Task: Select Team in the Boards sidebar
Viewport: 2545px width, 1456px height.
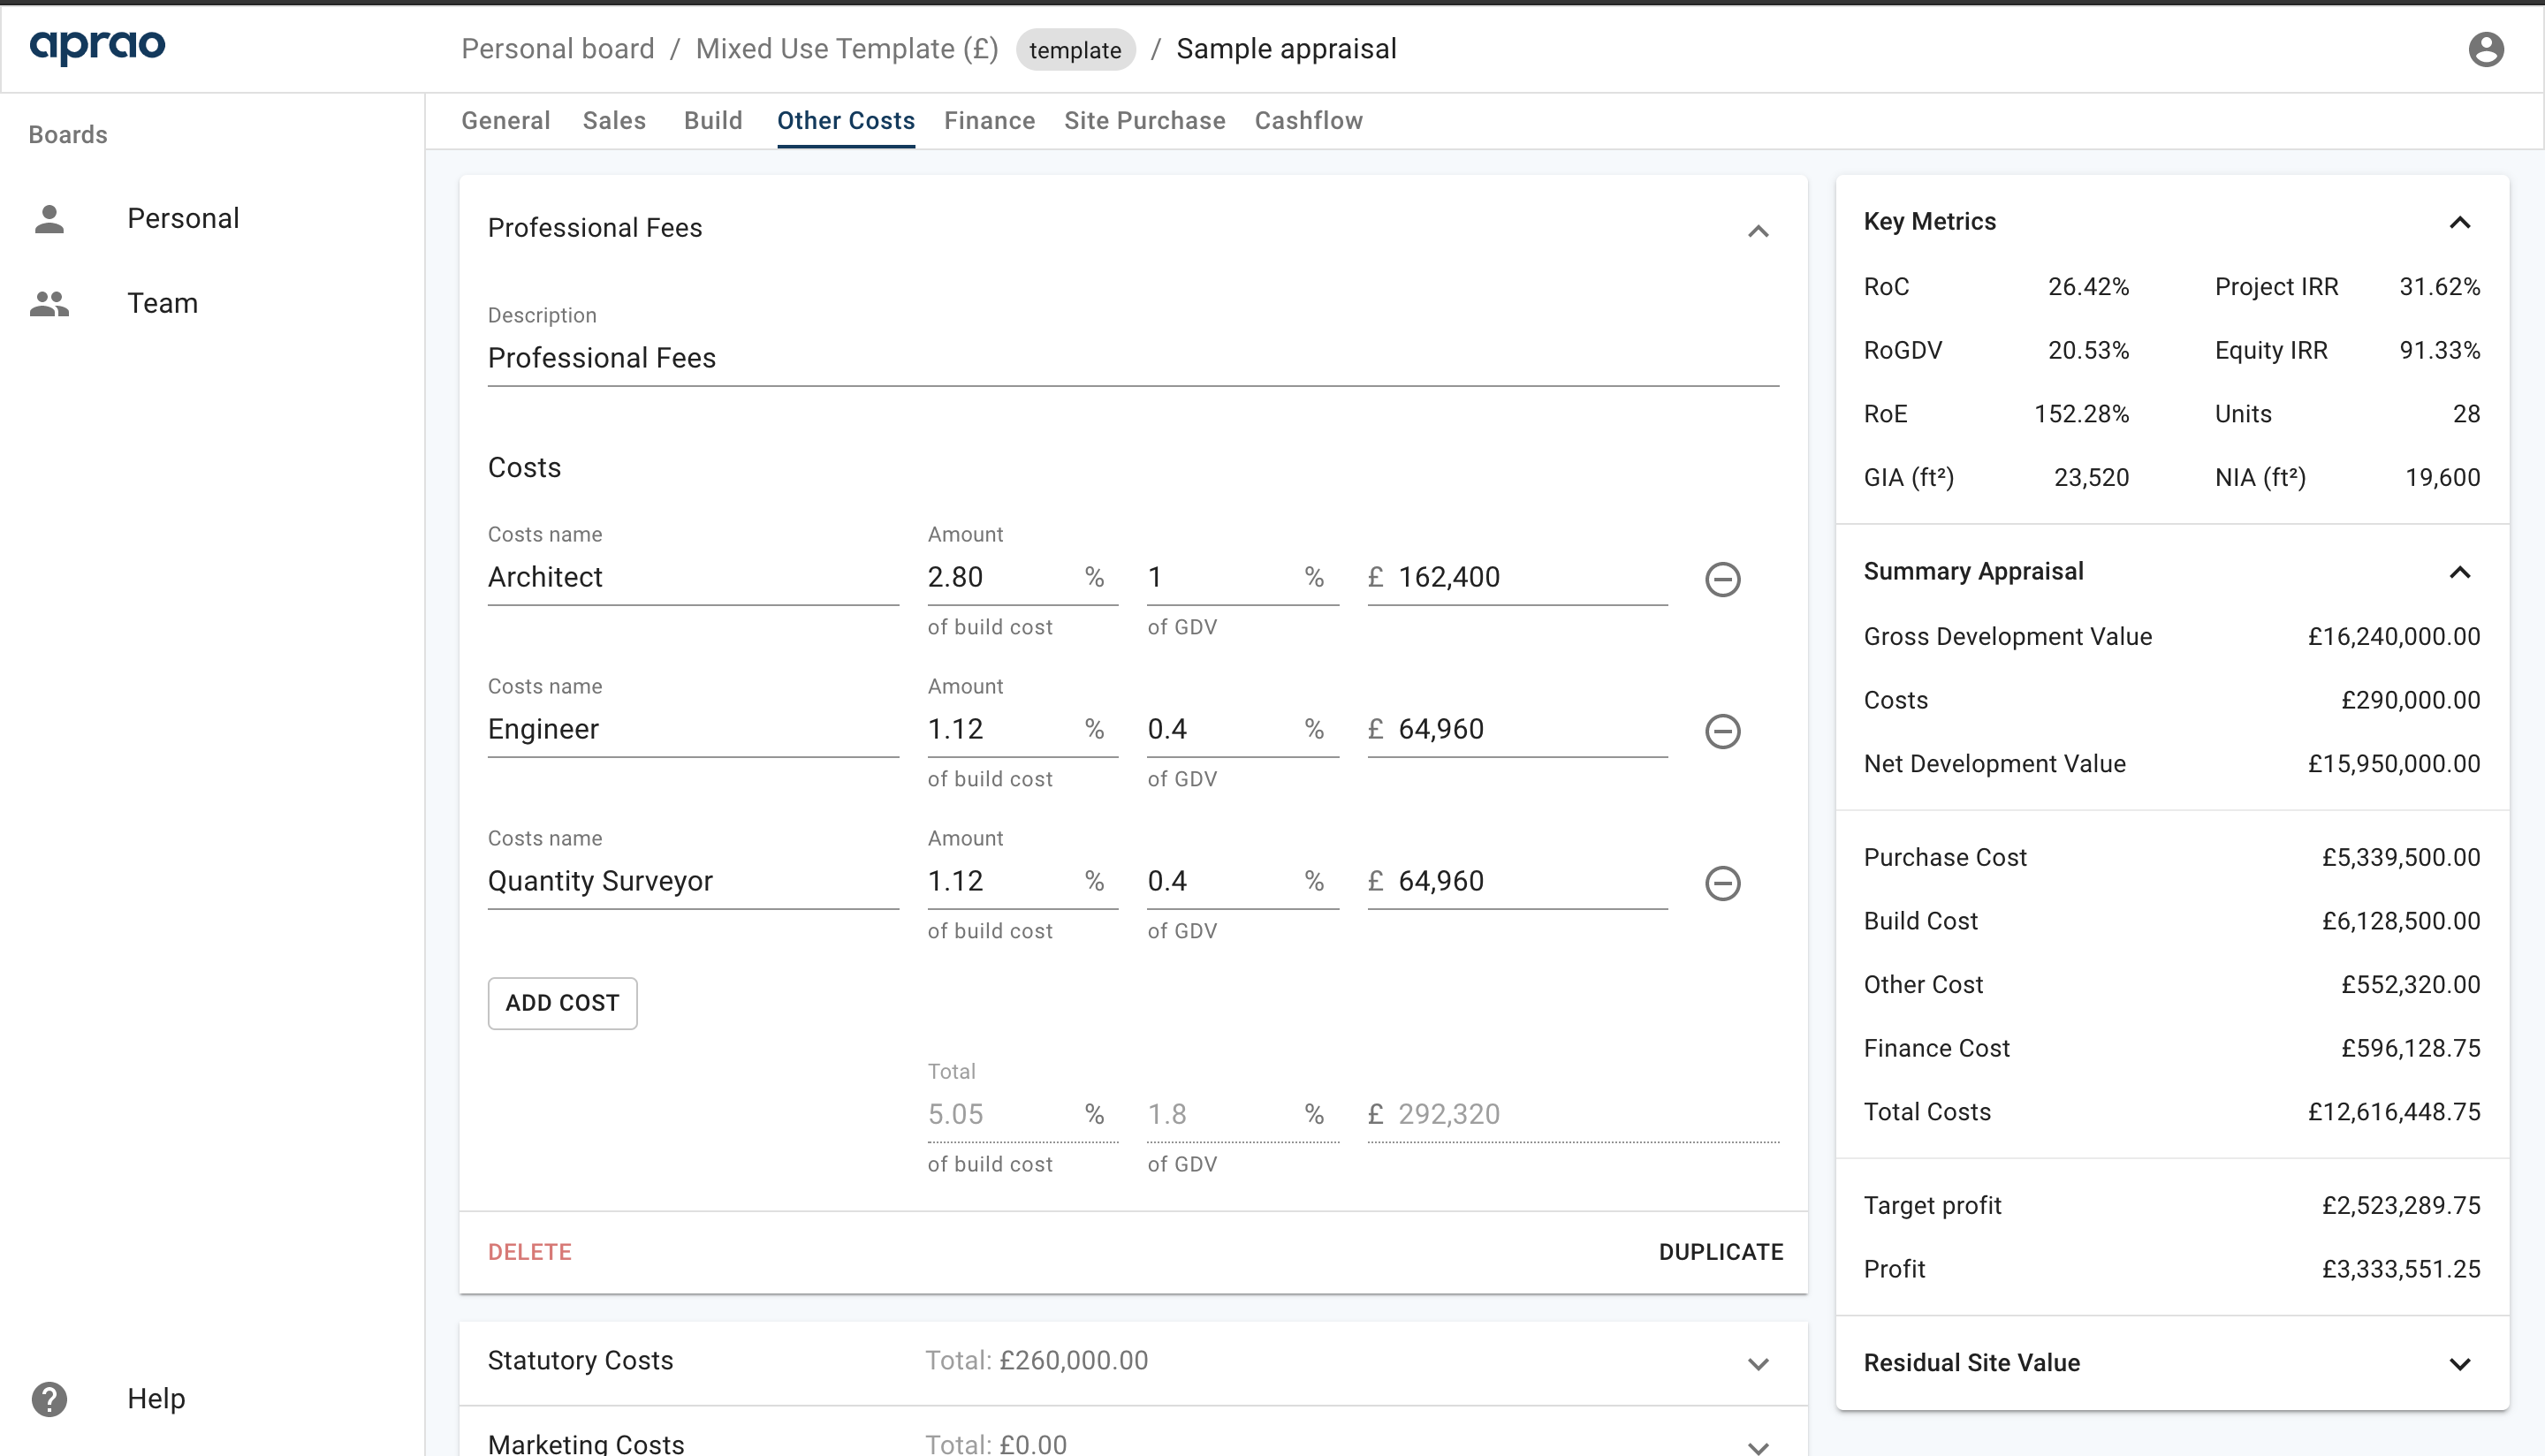Action: tap(162, 303)
